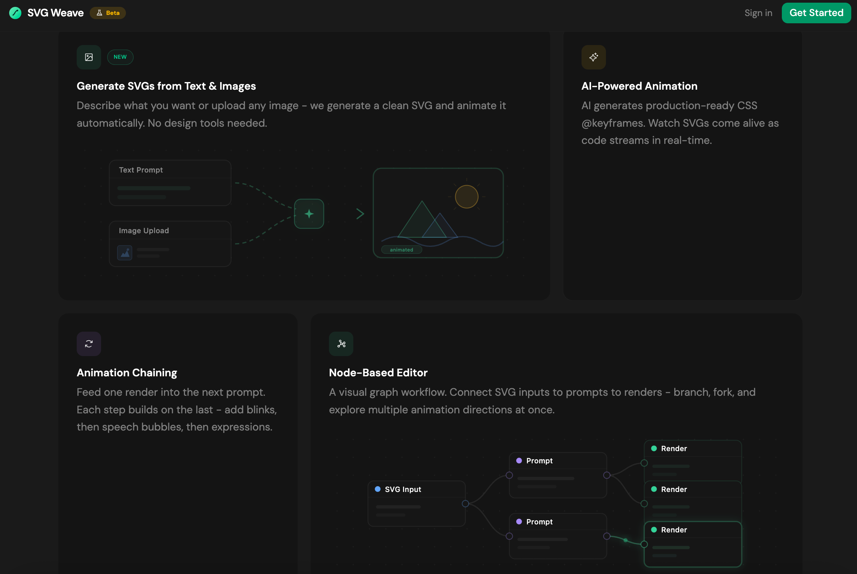Click the flask icon in Beta badge

(x=100, y=13)
